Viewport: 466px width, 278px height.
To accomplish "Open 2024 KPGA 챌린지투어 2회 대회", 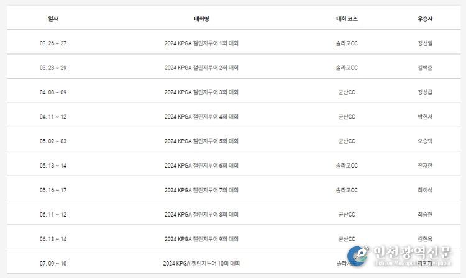I will 201,68.
